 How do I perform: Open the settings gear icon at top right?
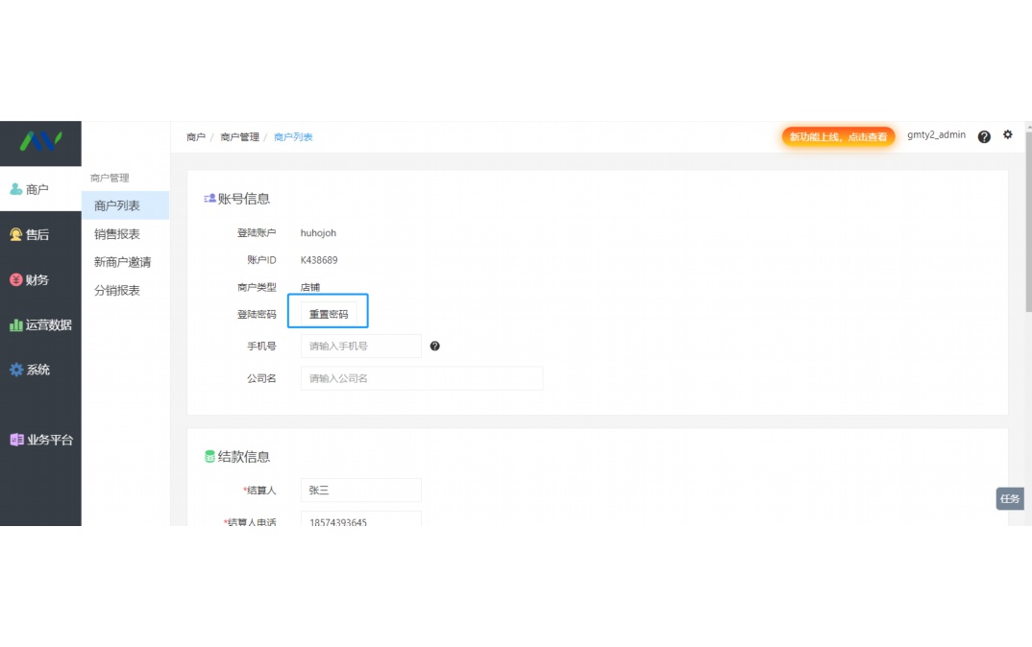pos(1007,135)
